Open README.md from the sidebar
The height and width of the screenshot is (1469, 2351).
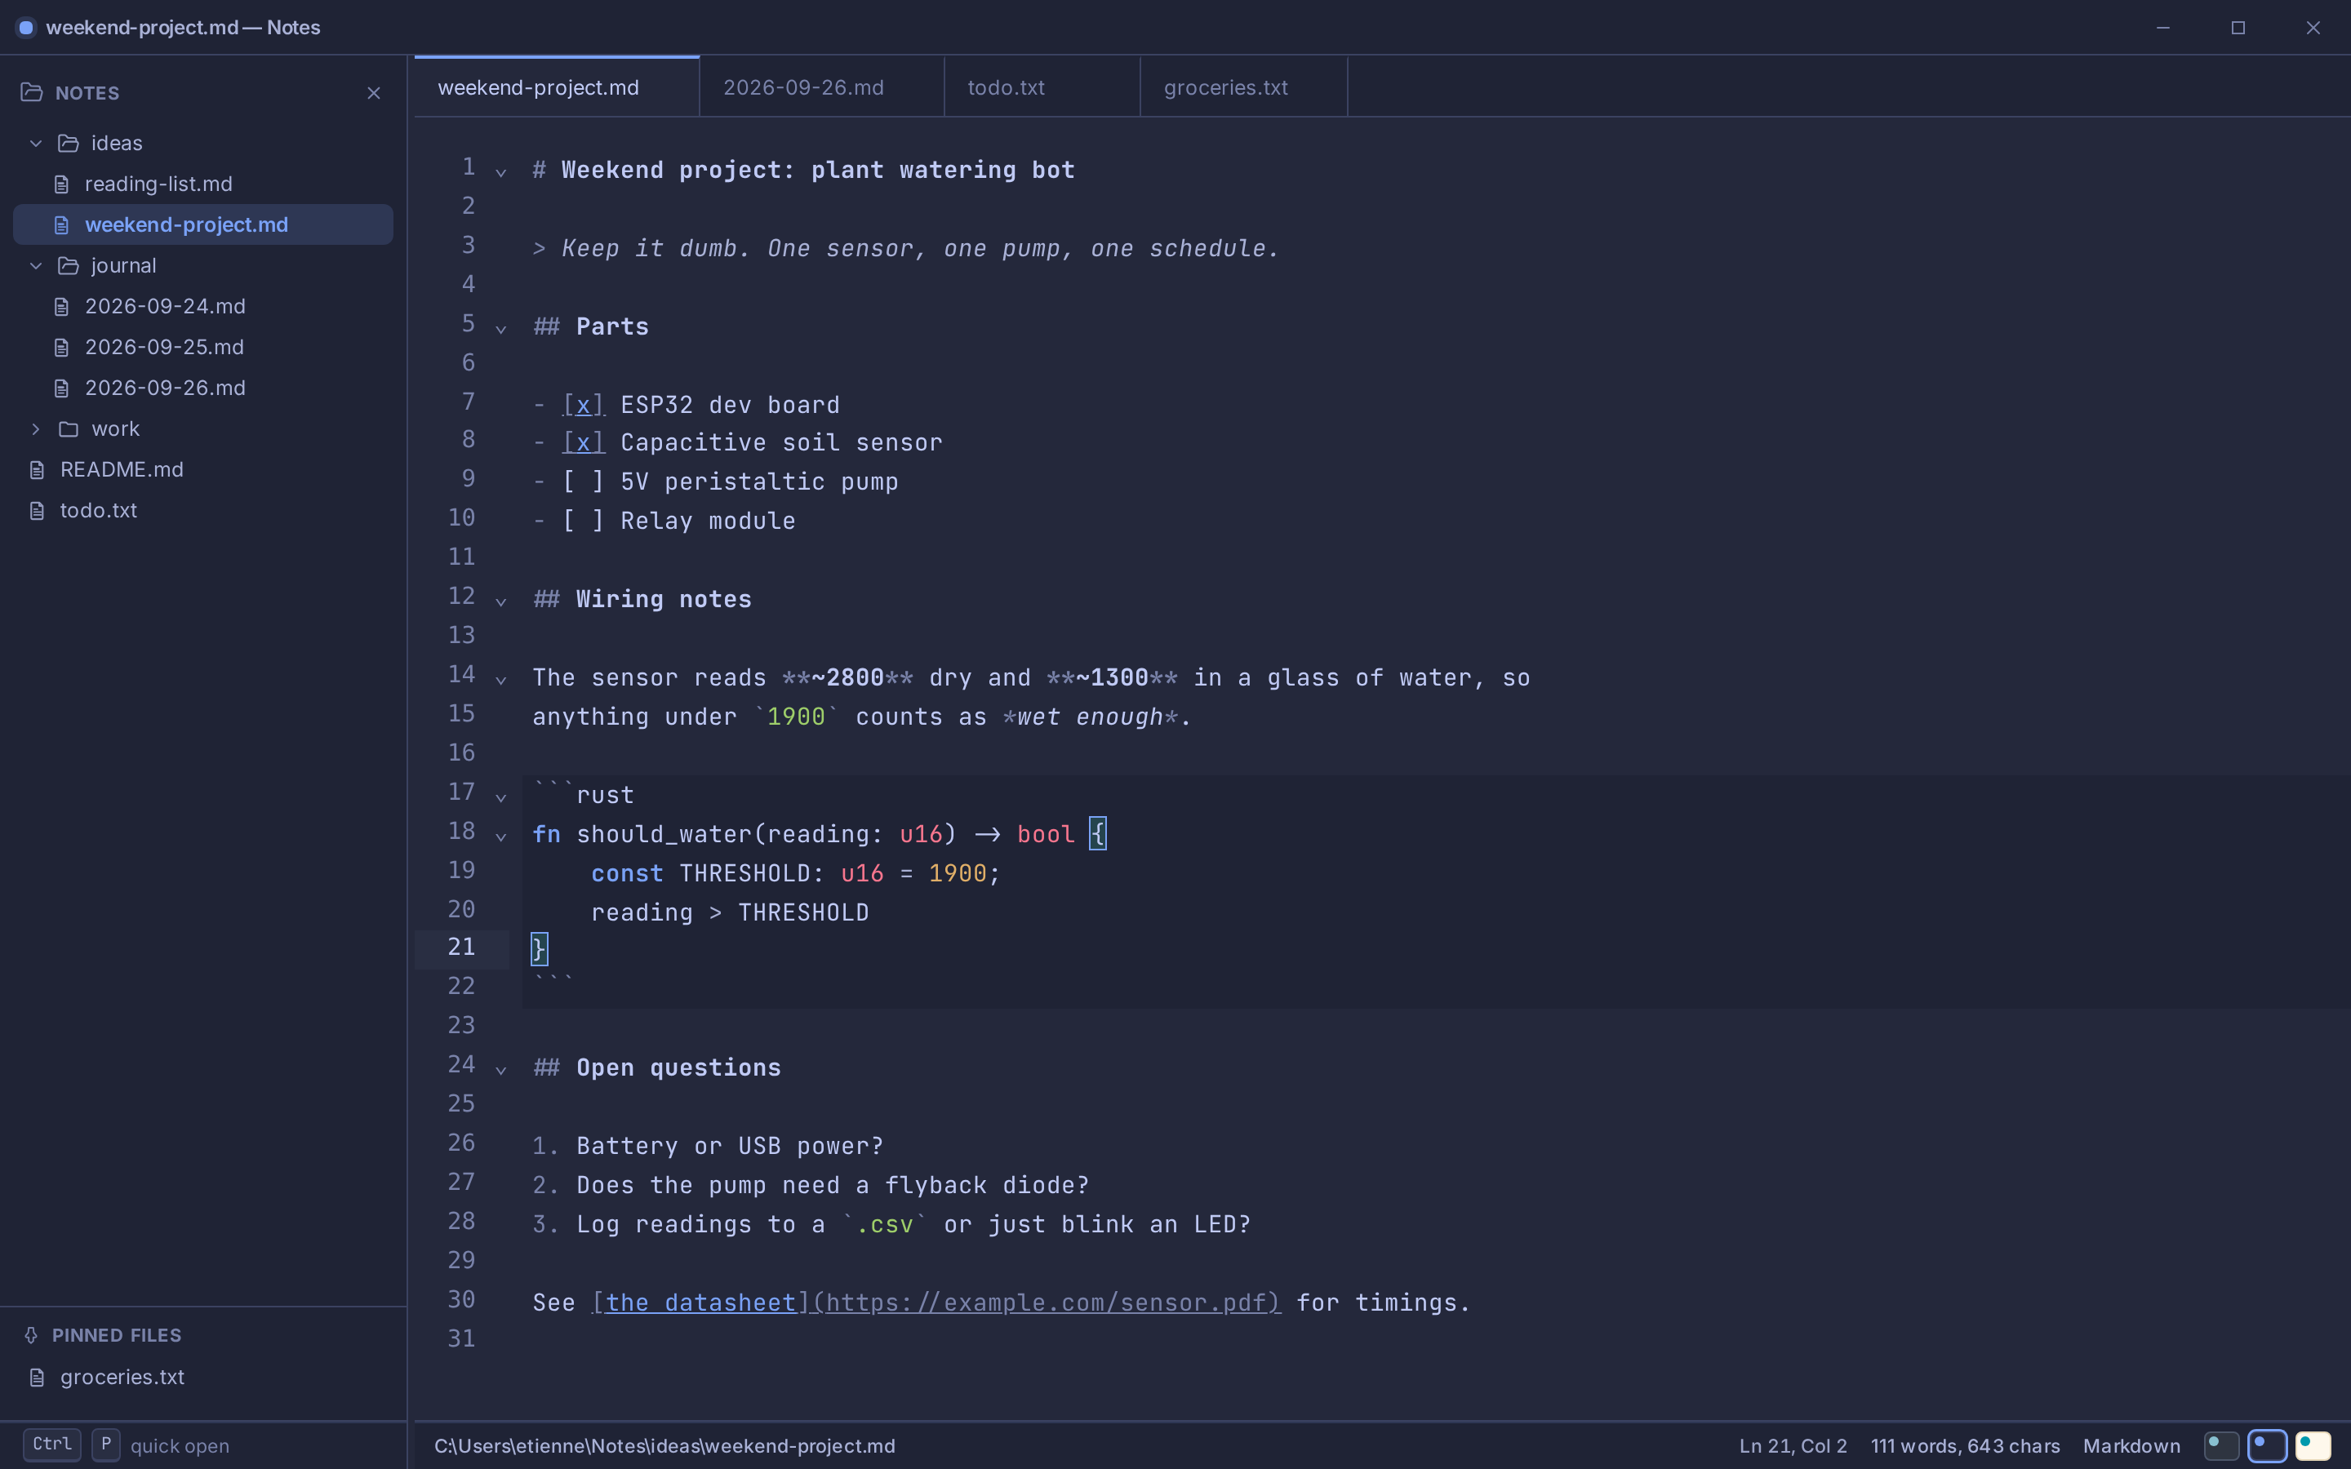coord(203,469)
